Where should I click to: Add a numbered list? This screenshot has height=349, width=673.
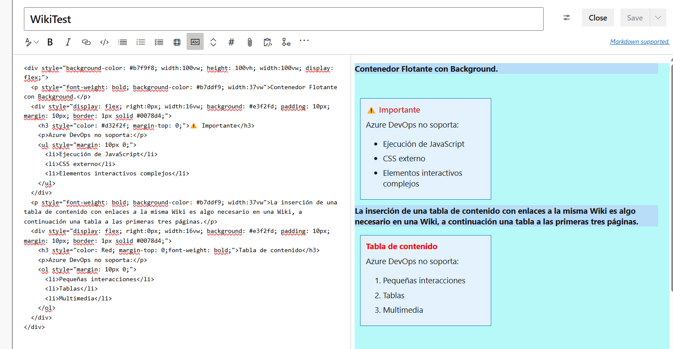click(x=140, y=42)
